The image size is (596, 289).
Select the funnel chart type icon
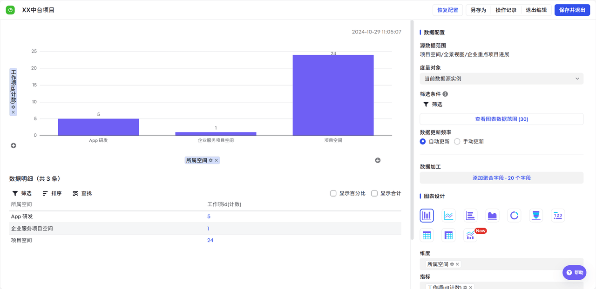click(x=536, y=216)
